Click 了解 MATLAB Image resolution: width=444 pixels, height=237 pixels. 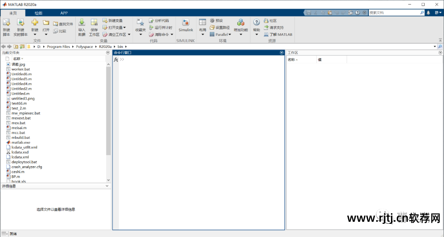tap(278, 35)
